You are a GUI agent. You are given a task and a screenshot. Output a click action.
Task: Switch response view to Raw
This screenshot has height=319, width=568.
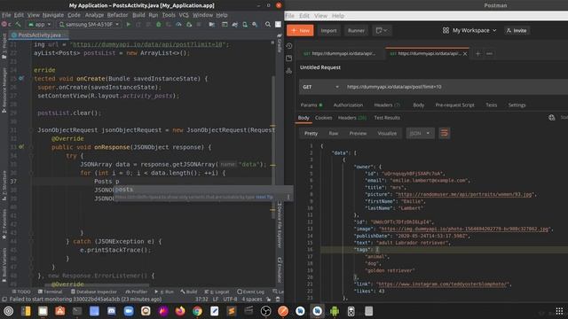334,133
